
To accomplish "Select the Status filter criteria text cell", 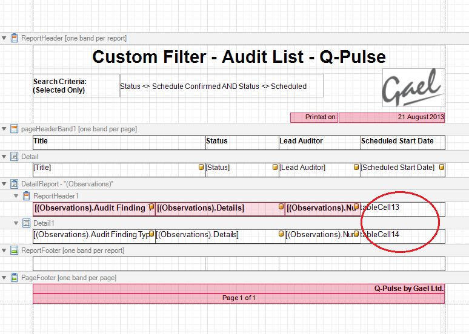I will [222, 86].
